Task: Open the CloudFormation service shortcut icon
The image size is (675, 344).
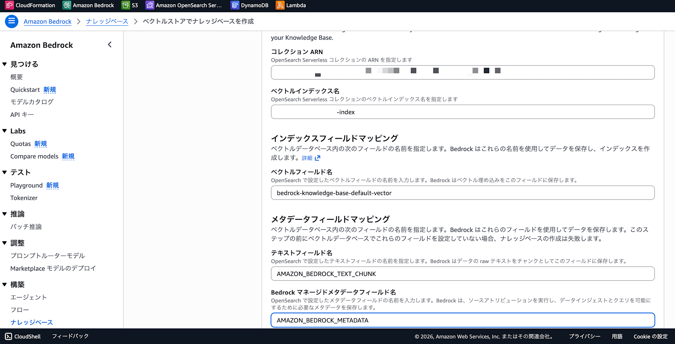Action: coord(9,5)
